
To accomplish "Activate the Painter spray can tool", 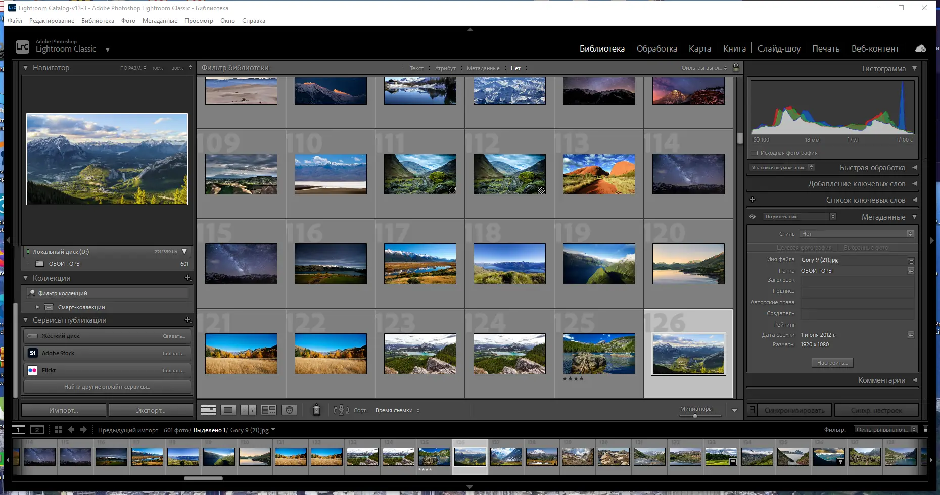I will 316,410.
